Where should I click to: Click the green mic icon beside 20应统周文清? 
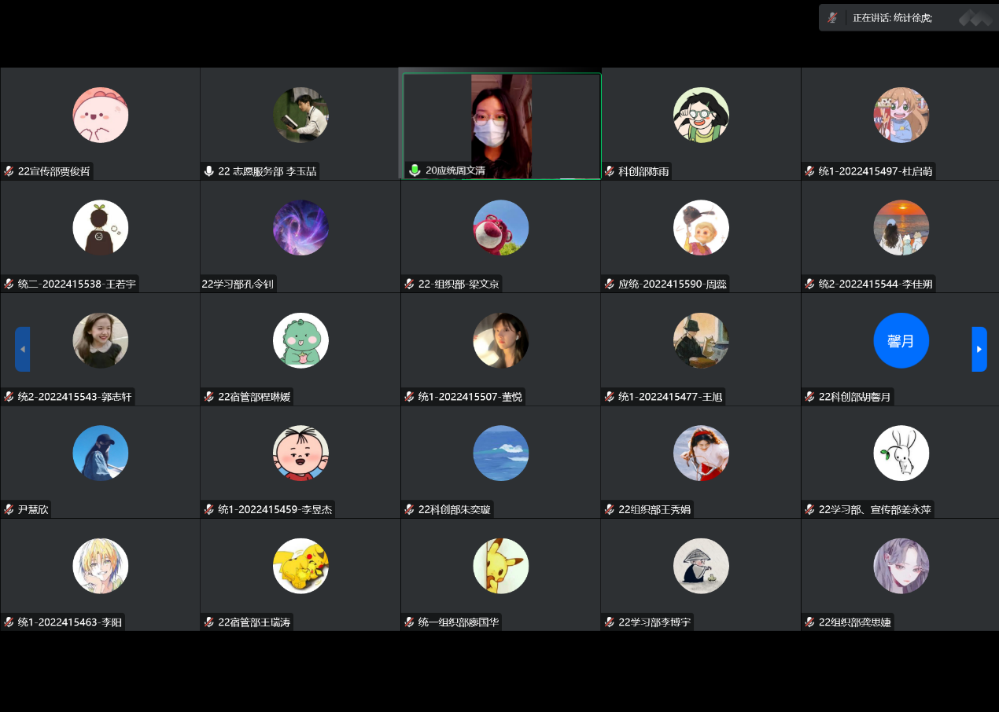415,171
